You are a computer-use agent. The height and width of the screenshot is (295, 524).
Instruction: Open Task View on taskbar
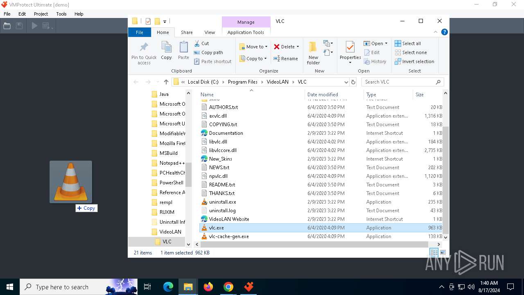click(x=147, y=287)
